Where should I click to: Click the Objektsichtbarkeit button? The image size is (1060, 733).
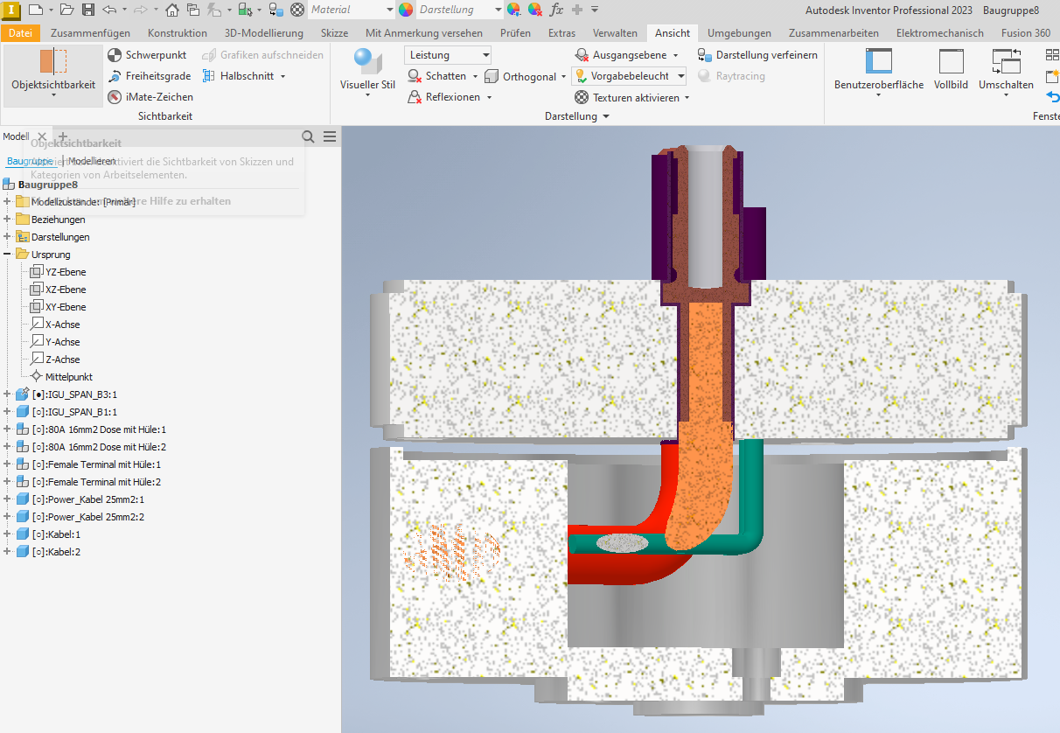click(53, 74)
